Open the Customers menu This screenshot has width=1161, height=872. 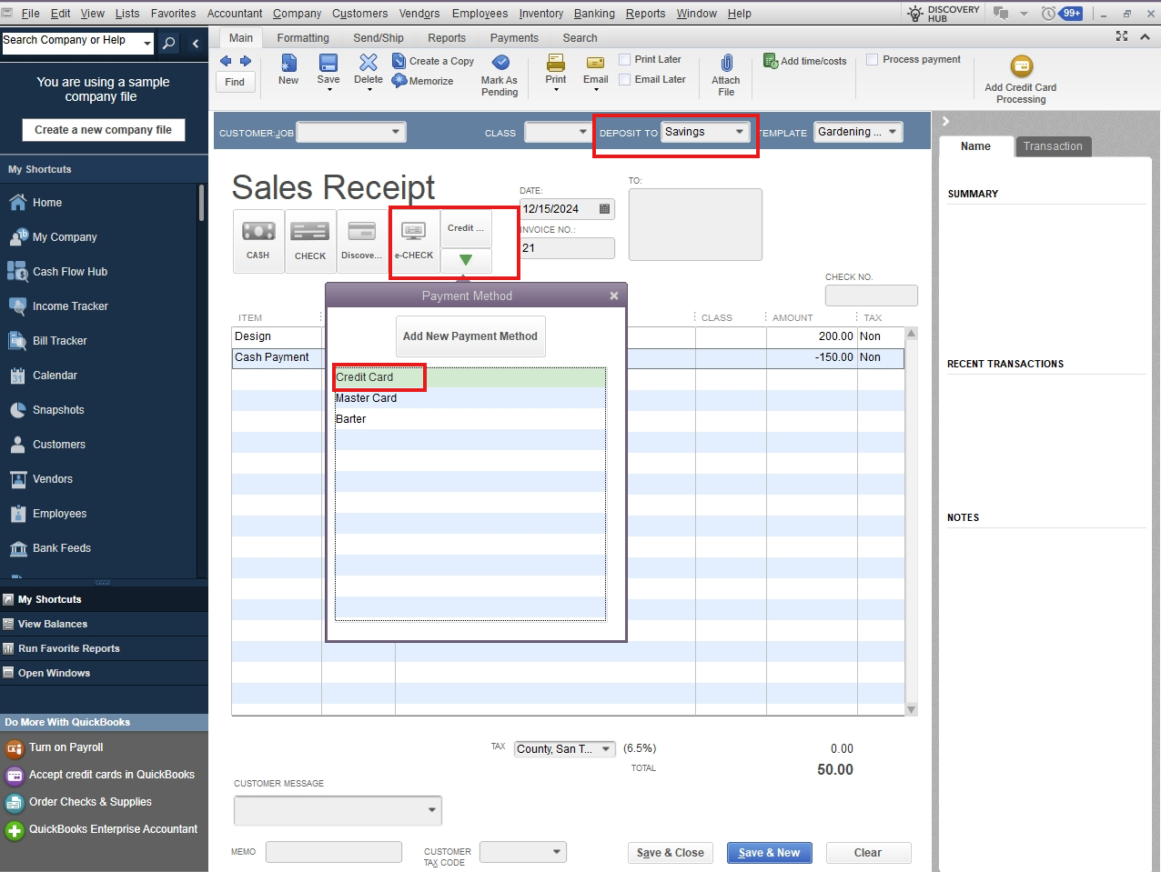[360, 14]
